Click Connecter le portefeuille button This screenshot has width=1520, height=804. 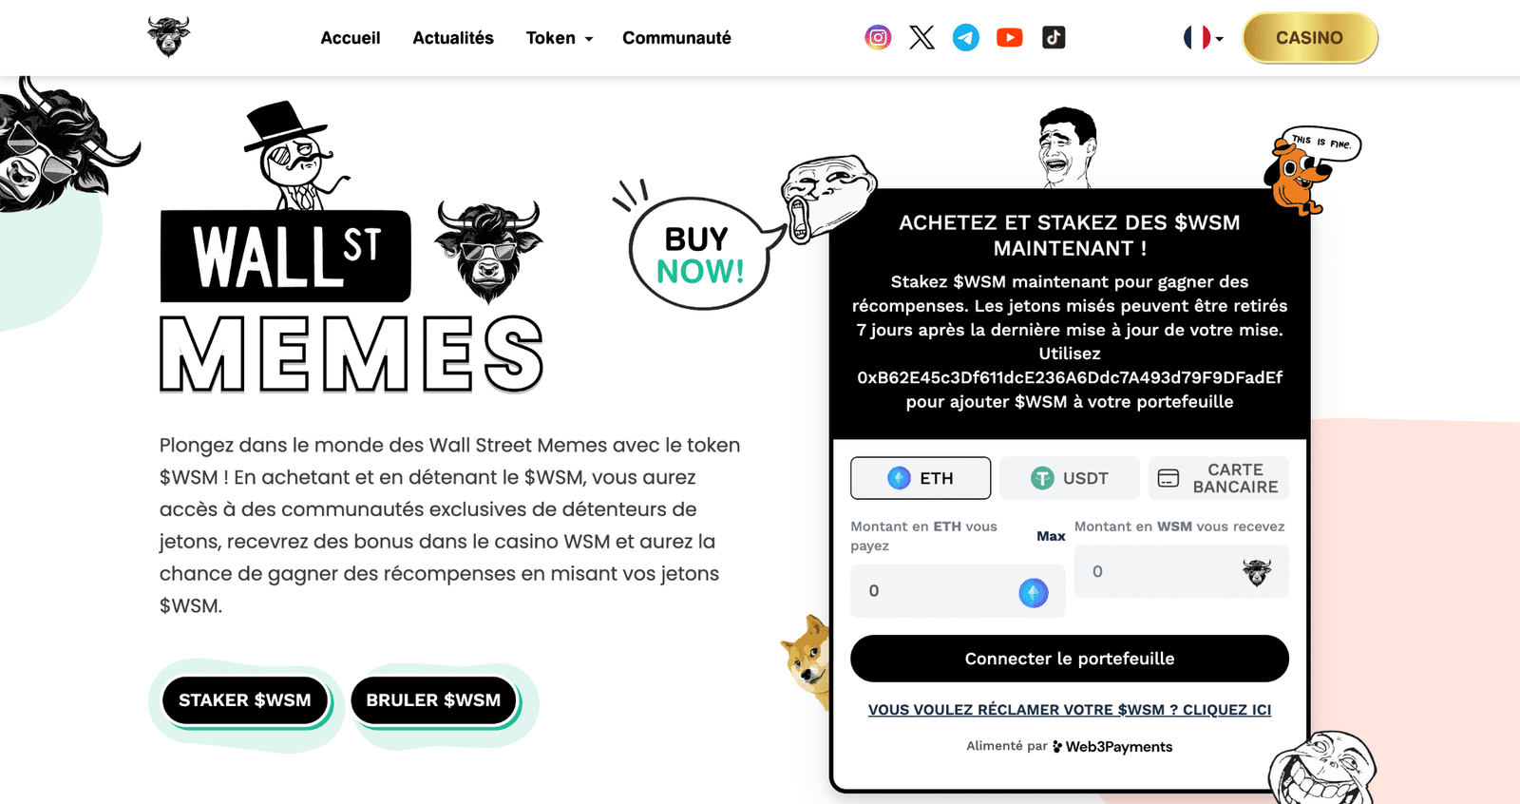(x=1070, y=659)
